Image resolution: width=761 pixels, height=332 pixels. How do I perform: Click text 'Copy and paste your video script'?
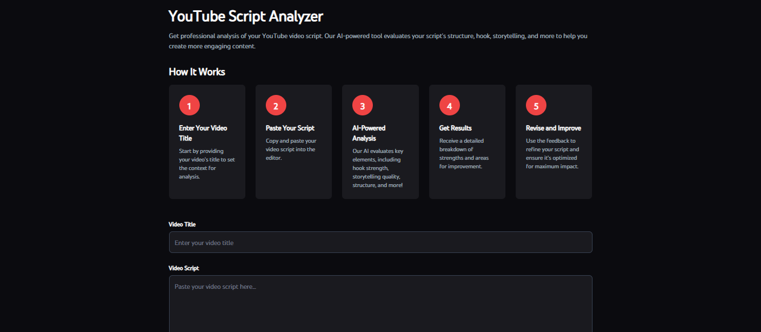[291, 149]
